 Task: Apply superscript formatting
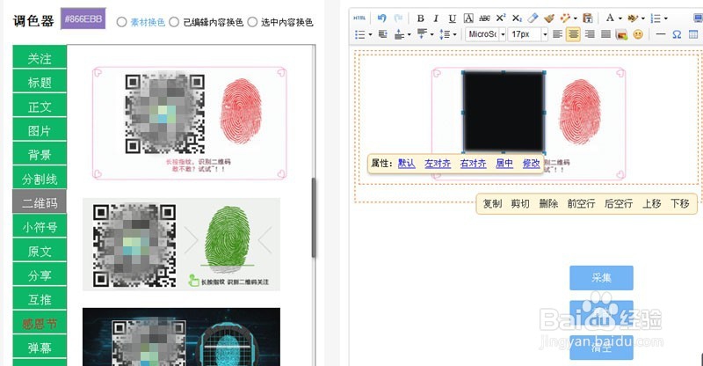(501, 18)
